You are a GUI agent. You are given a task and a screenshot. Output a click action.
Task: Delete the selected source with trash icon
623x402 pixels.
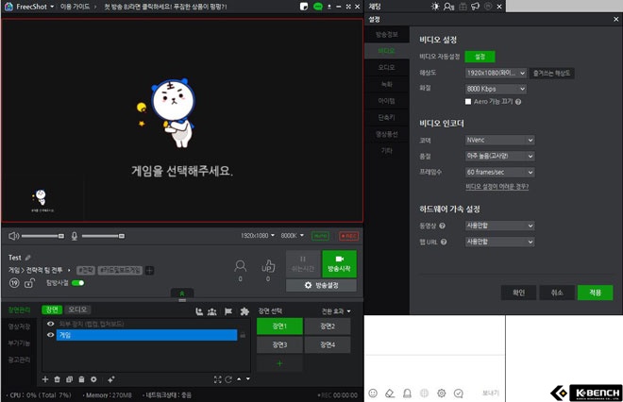click(58, 379)
